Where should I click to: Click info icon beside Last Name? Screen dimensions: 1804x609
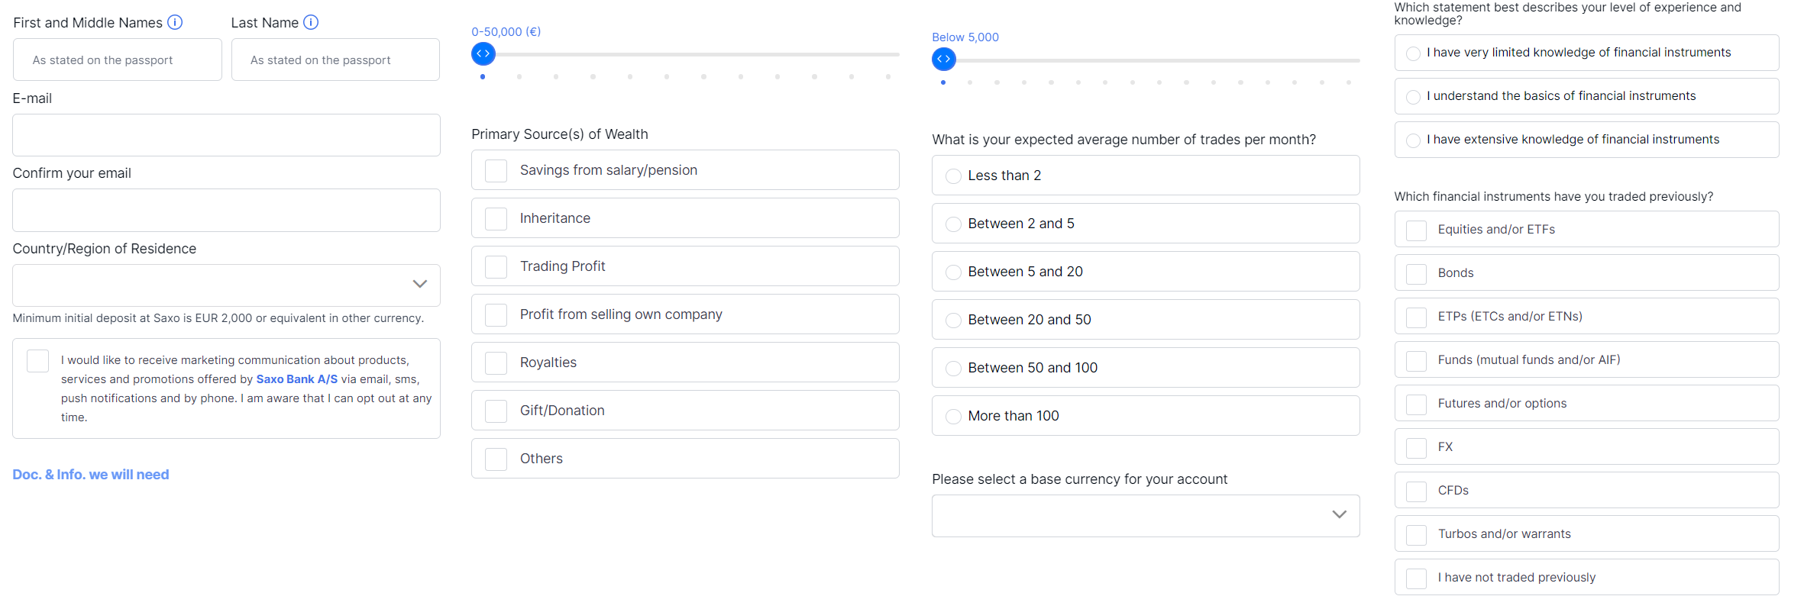coord(311,22)
